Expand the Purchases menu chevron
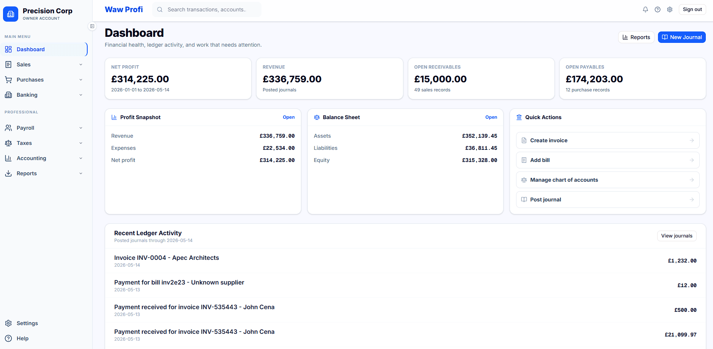 tap(81, 80)
